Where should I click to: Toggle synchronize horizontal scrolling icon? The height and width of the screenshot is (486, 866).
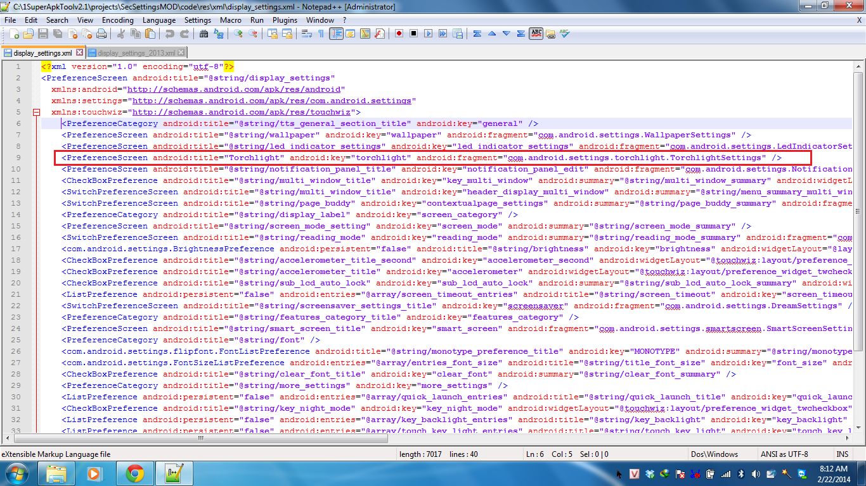coord(287,34)
